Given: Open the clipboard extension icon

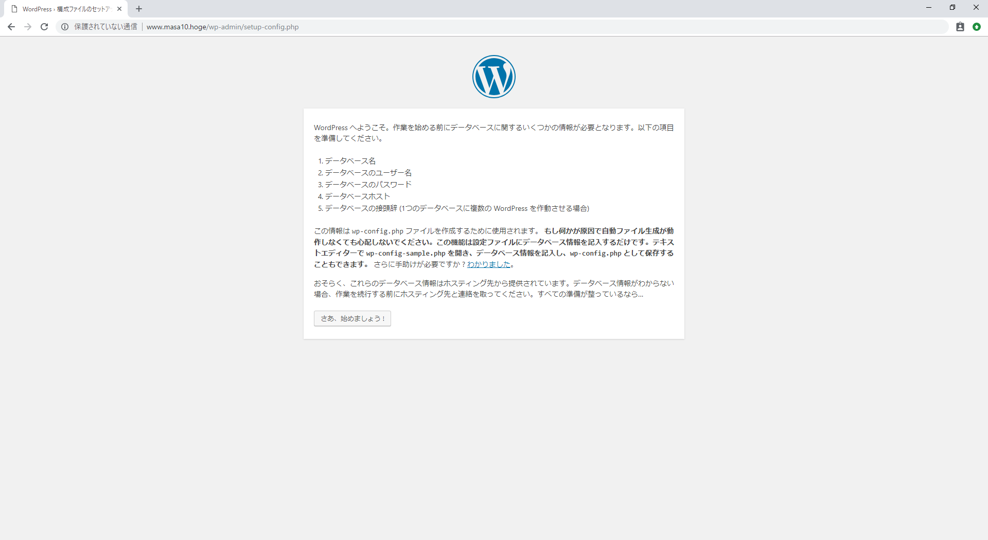Looking at the screenshot, I should [x=960, y=27].
